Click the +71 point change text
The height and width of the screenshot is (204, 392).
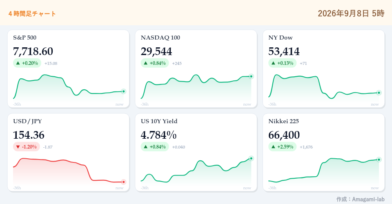point(303,63)
